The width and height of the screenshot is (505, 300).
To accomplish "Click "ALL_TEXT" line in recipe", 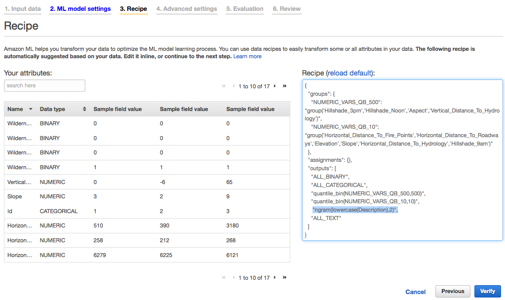I will 326,218.
